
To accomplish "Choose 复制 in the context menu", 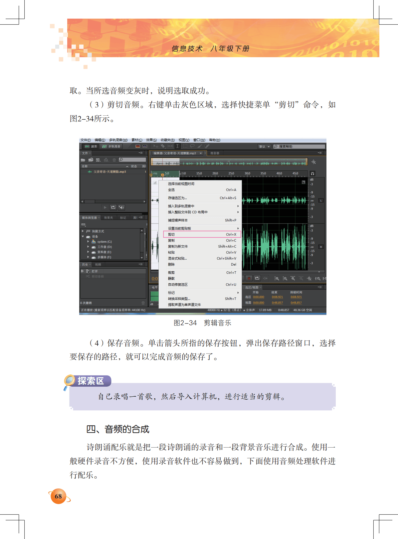I will click(x=202, y=240).
